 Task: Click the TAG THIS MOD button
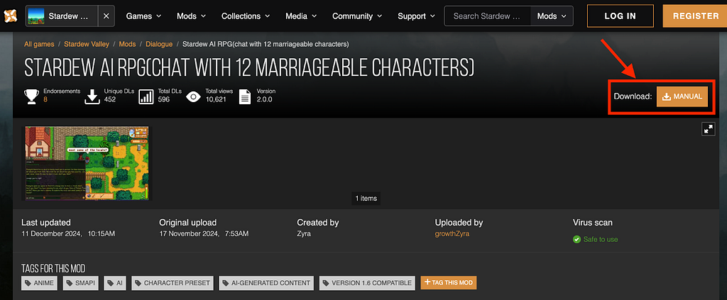point(449,283)
